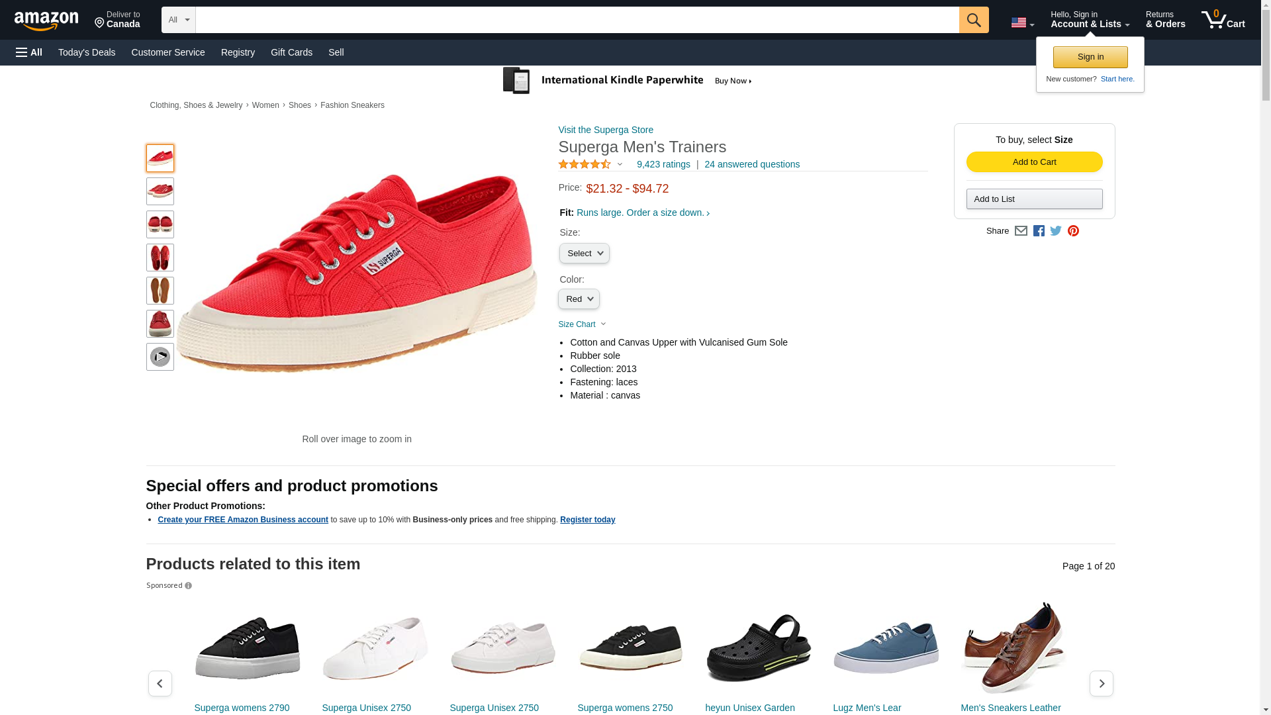Share by email envelope icon

(1021, 231)
